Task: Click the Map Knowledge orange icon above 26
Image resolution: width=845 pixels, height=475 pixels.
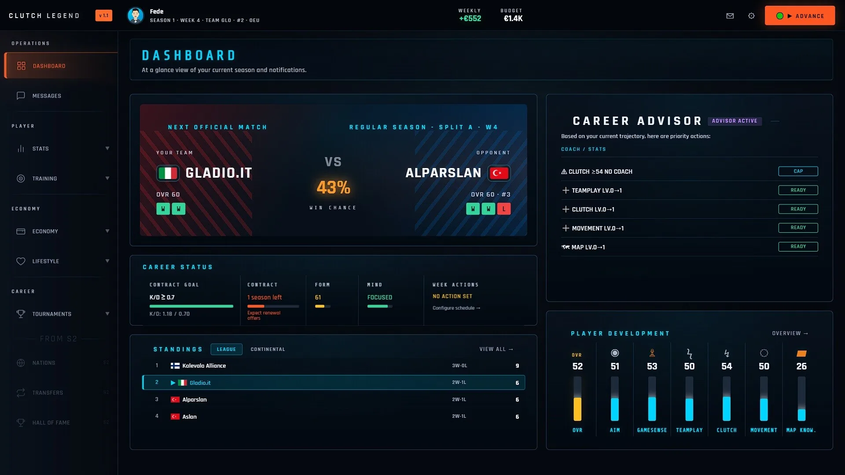Action: coord(801,353)
